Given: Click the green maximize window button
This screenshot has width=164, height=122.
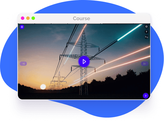Looking at the screenshot, I should [x=33, y=18].
